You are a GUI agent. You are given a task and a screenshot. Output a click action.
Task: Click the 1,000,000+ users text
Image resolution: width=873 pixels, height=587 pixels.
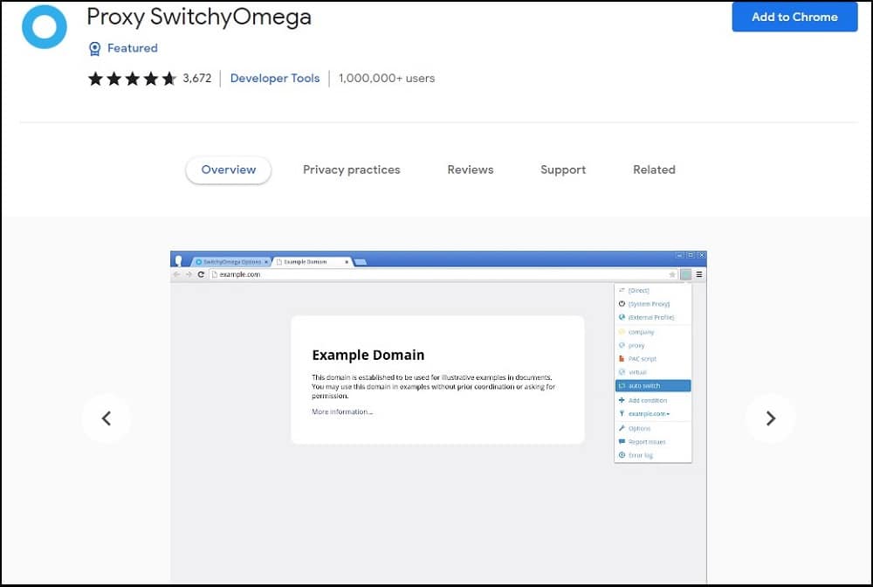click(387, 79)
